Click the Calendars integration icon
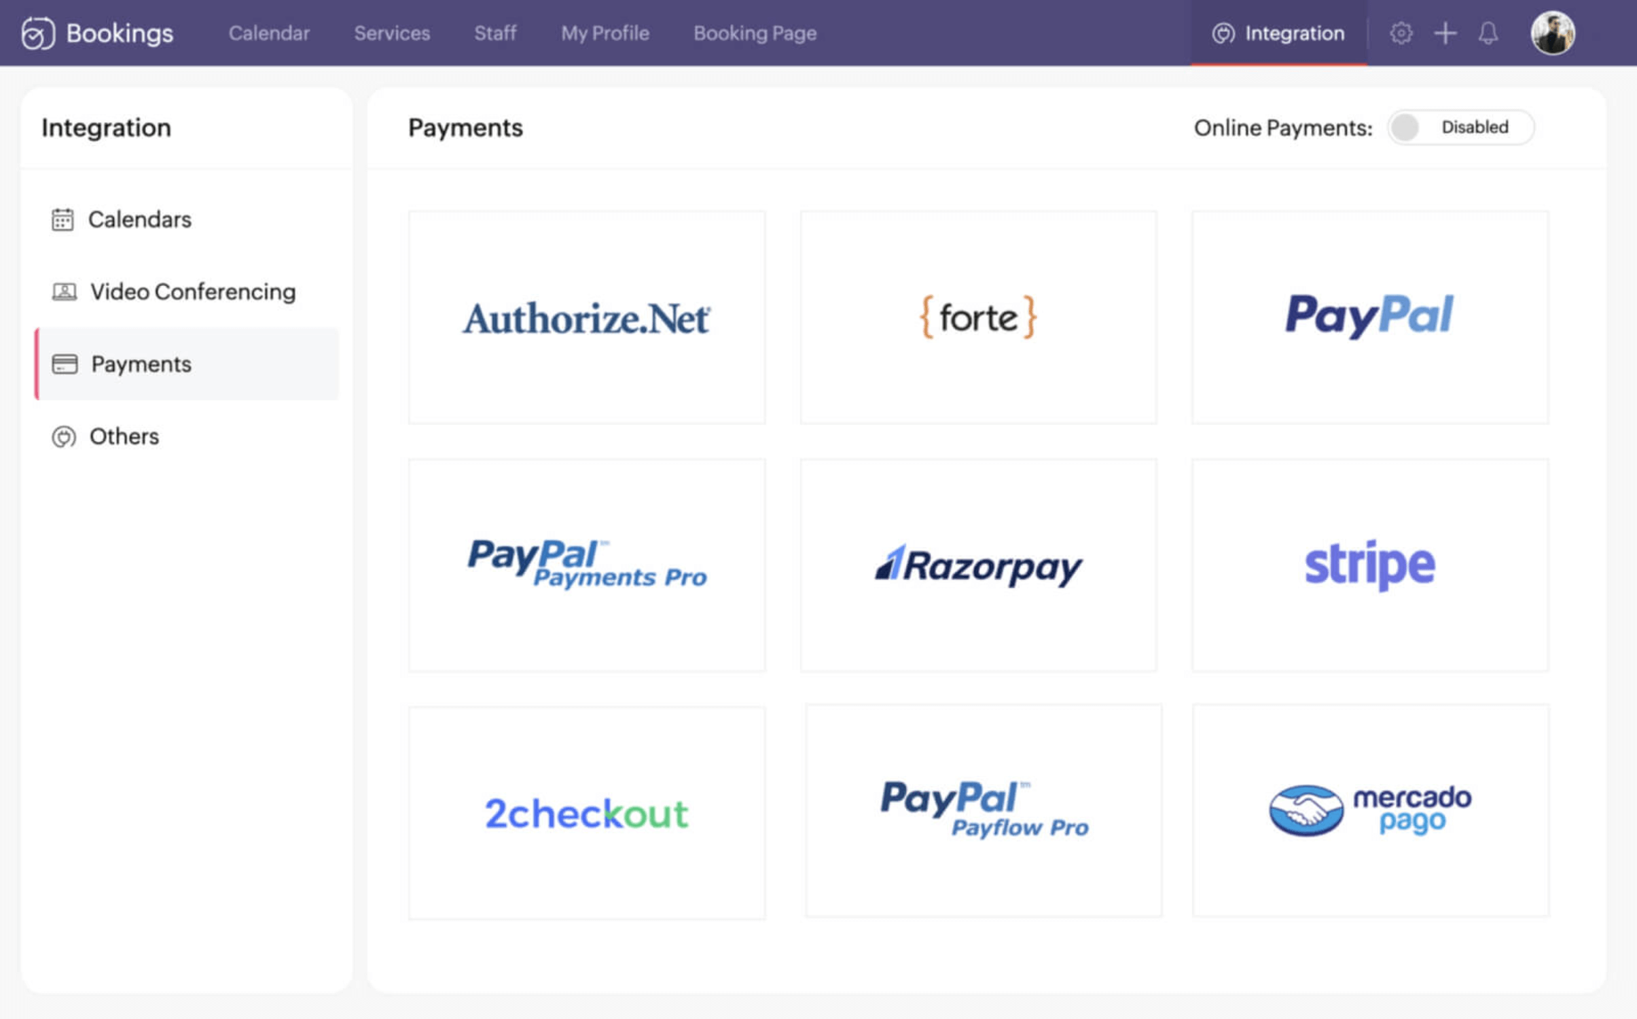The image size is (1637, 1019). (x=62, y=219)
